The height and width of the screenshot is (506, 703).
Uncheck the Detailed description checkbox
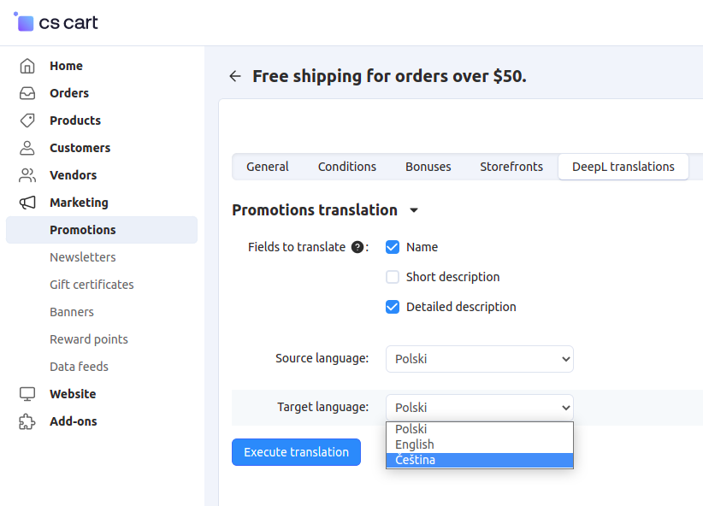[x=393, y=307]
